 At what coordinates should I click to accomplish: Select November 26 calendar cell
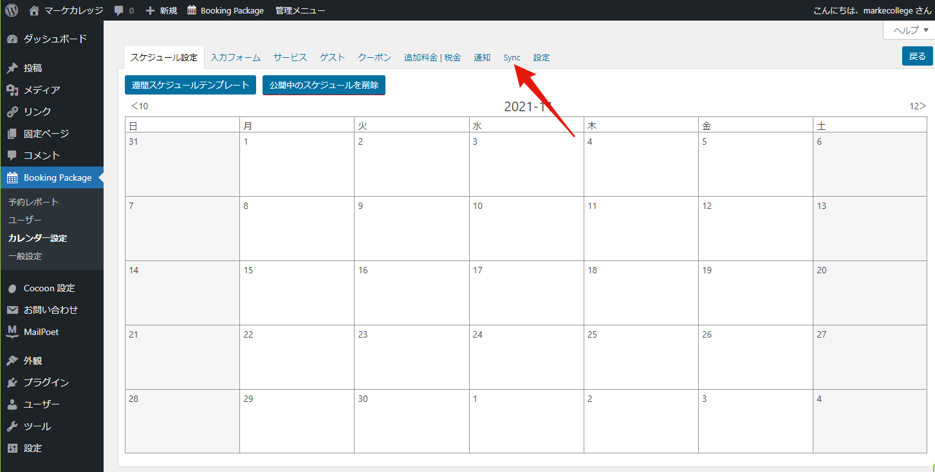point(755,357)
